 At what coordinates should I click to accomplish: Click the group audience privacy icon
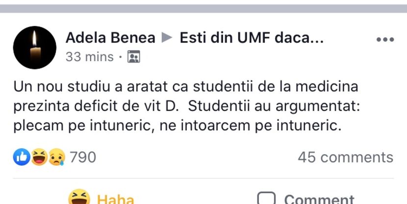pos(133,57)
